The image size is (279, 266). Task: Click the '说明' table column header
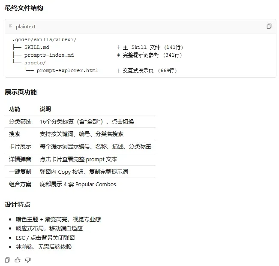45,109
